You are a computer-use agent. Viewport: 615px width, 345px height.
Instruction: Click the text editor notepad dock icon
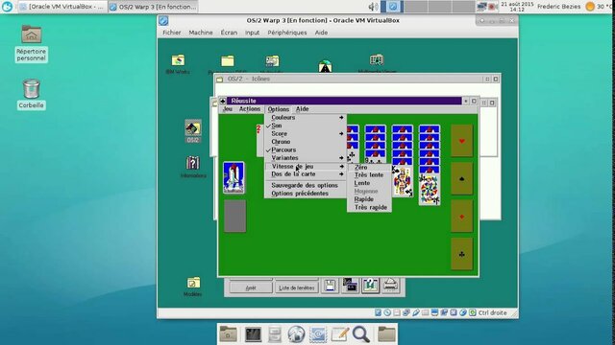[x=339, y=334]
